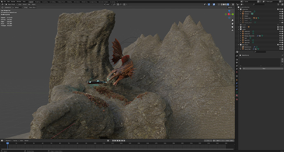The width and height of the screenshot is (284, 152).
Task: Click Jump to Start playback button
Action: coord(113,141)
